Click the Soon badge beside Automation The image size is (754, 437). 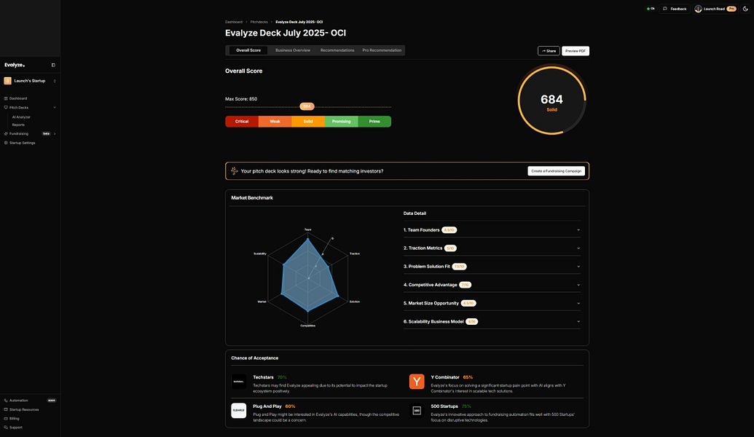(52, 401)
